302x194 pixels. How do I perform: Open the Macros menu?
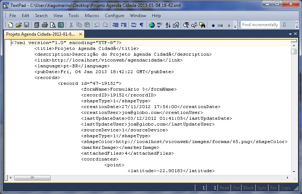92,16
